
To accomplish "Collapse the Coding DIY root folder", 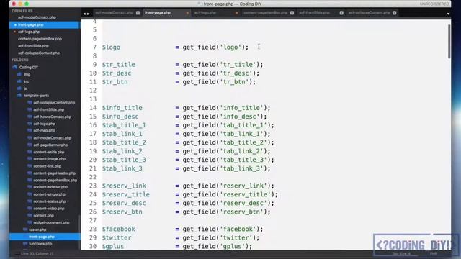I will point(14,67).
